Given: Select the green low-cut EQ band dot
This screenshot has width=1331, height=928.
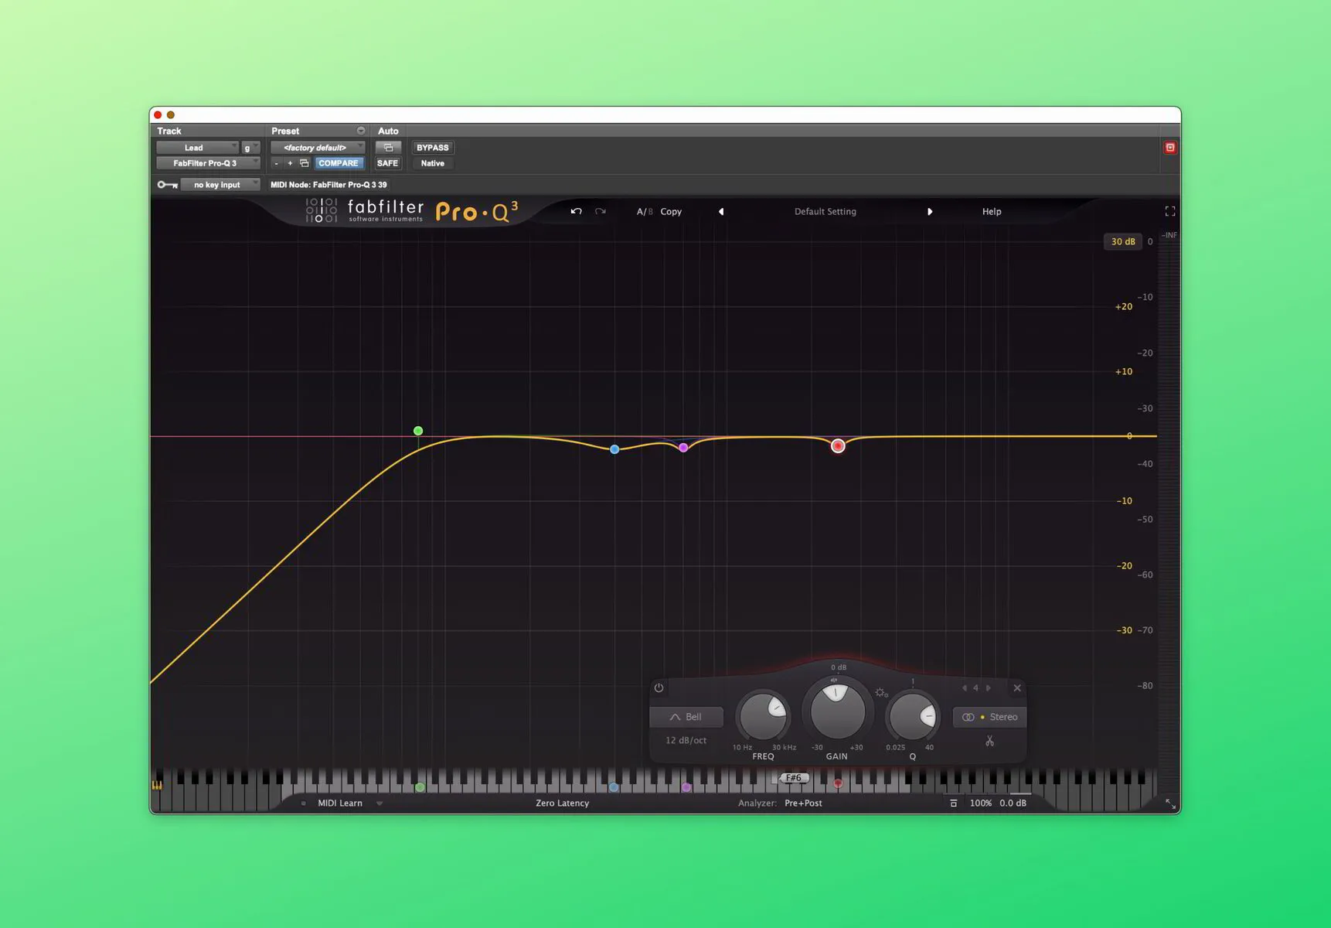Looking at the screenshot, I should pos(418,431).
